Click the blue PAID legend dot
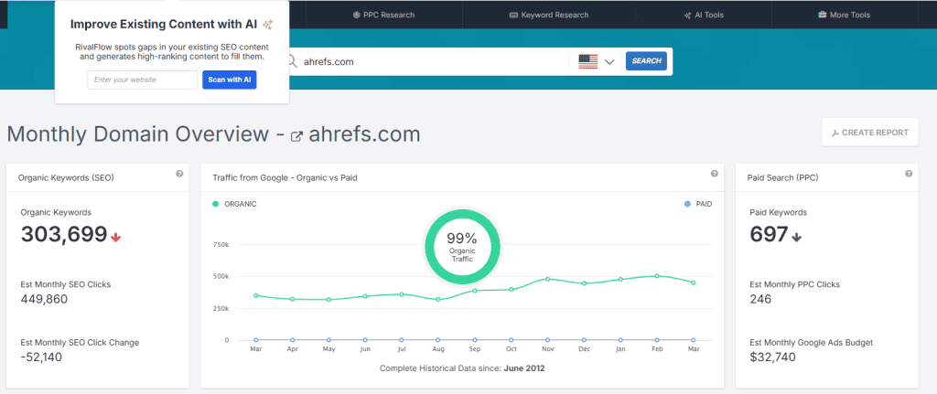The height and width of the screenshot is (394, 937). [687, 204]
